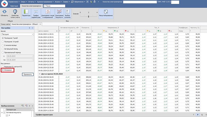Toggle the Масштабирование icon
This screenshot has width=207, height=117.
click(x=106, y=12)
